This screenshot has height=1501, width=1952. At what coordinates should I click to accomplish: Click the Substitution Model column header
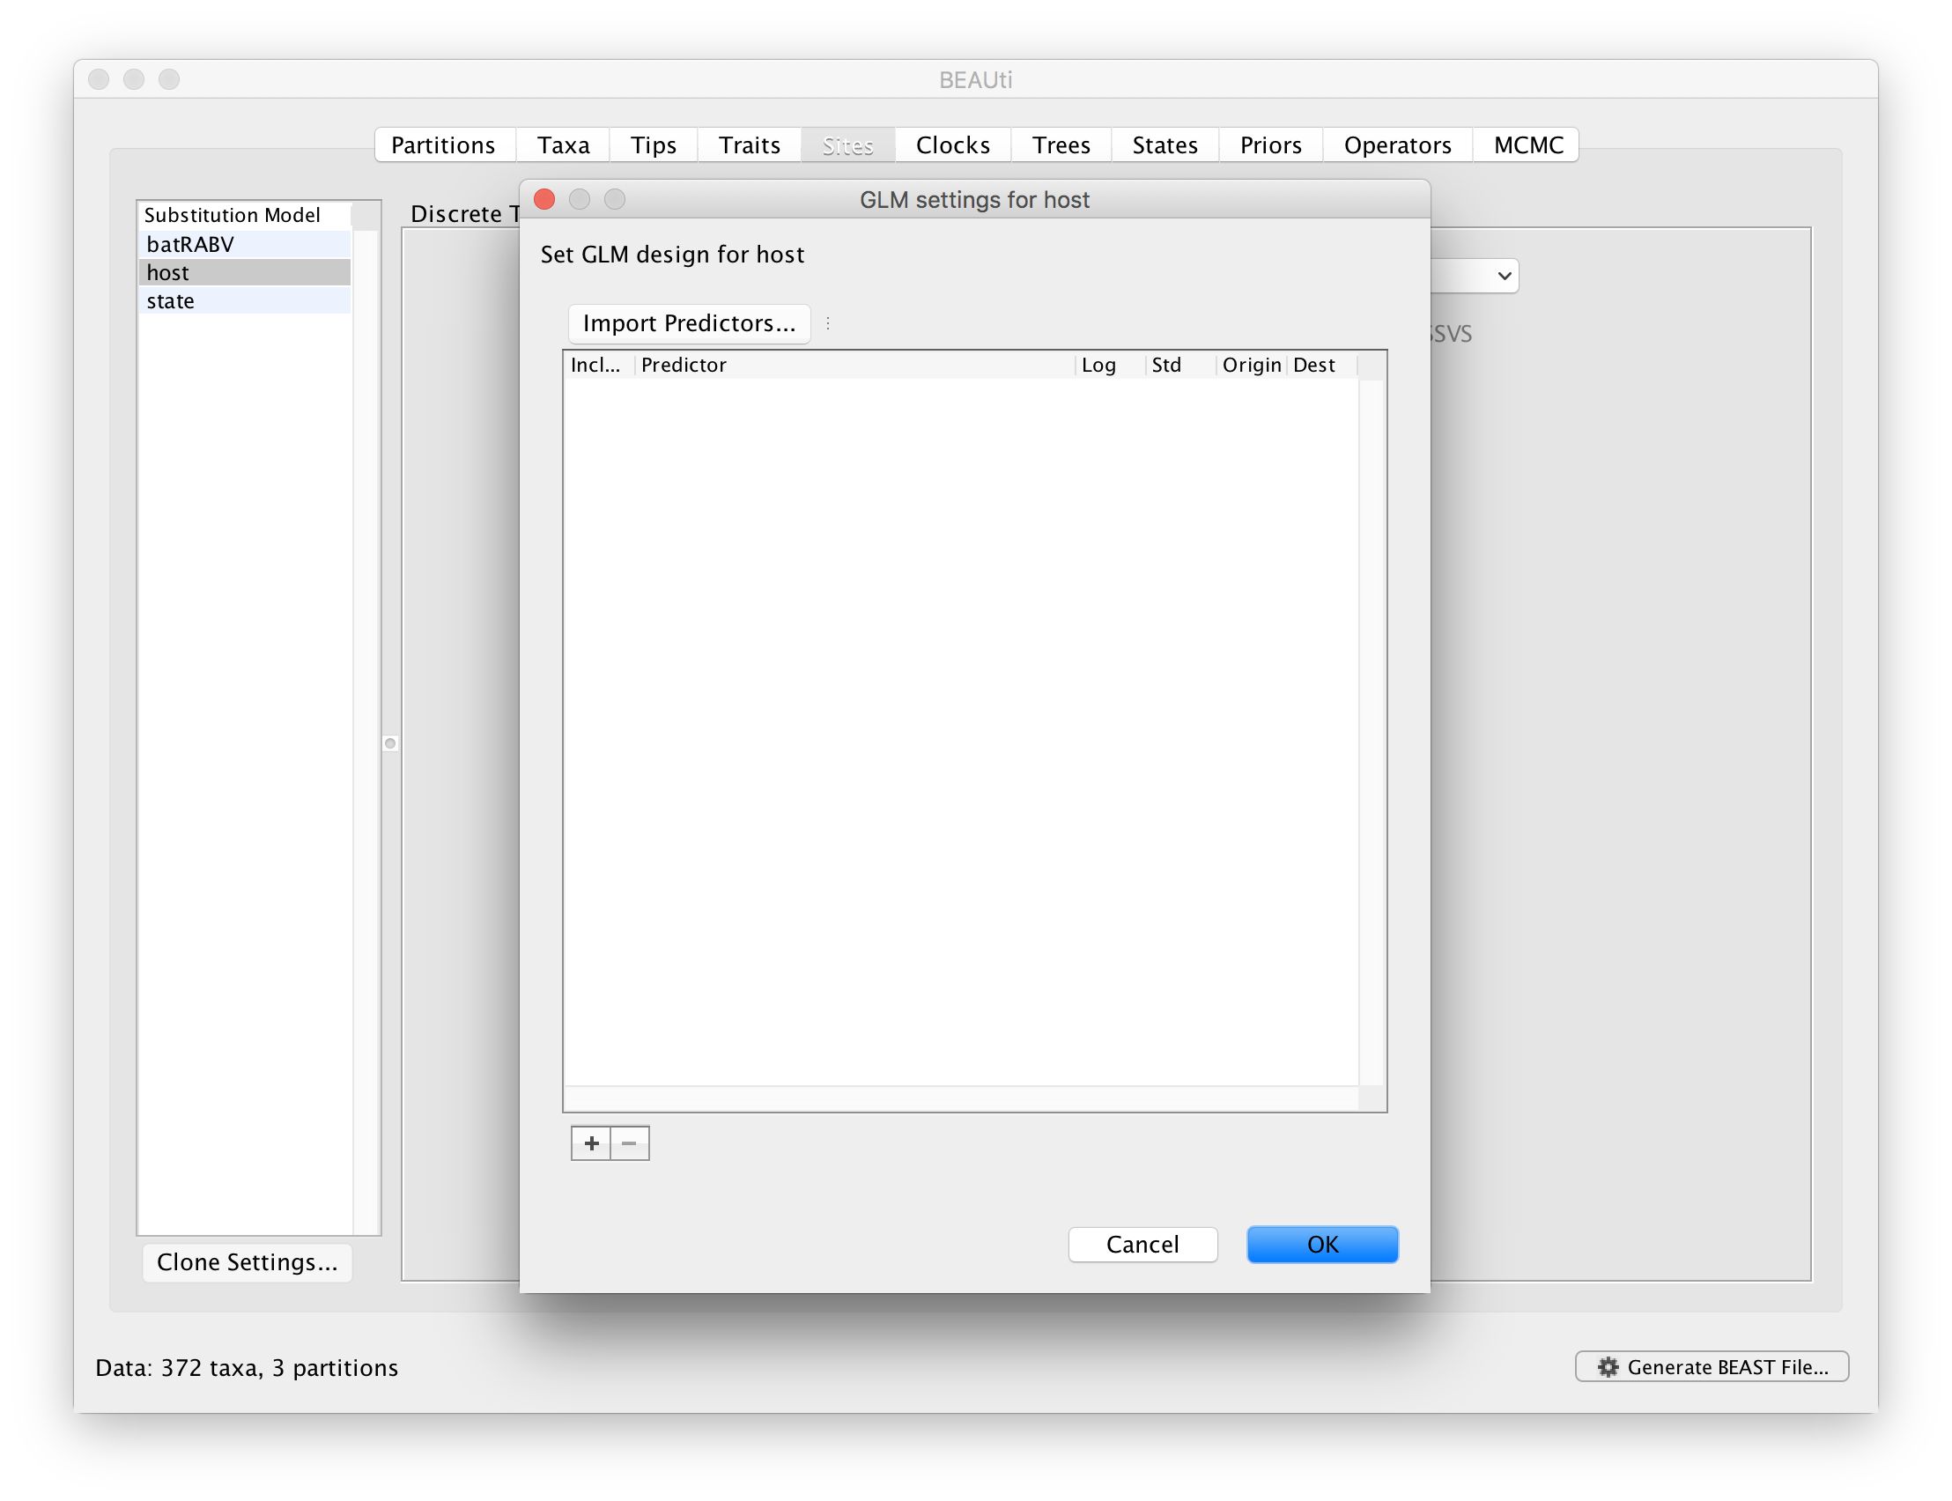(x=245, y=215)
